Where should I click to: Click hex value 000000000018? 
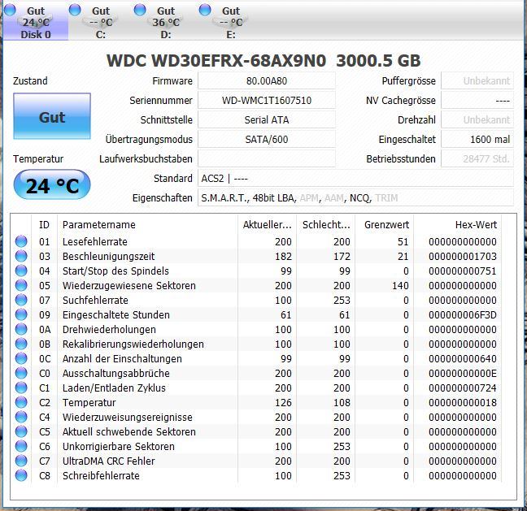tap(463, 403)
